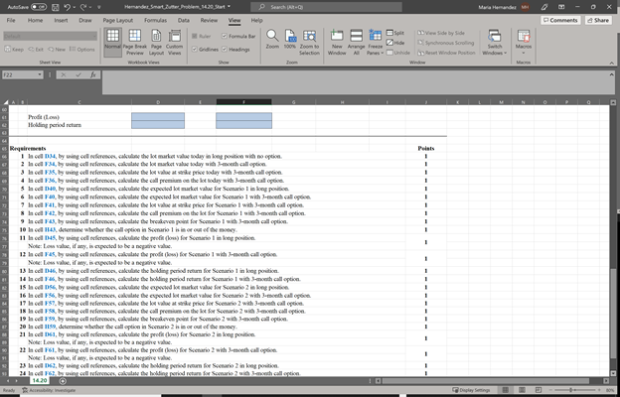620x397 pixels.
Task: Open a New Window
Action: 337,43
